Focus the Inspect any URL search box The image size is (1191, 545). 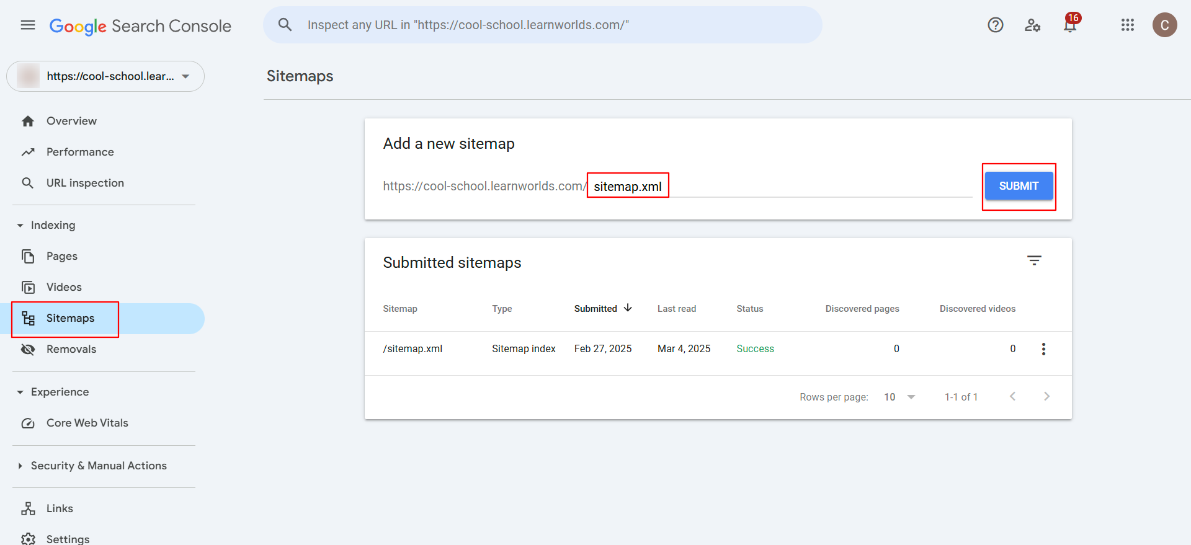[543, 25]
